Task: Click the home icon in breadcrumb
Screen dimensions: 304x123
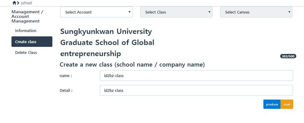Action: click(14, 3)
